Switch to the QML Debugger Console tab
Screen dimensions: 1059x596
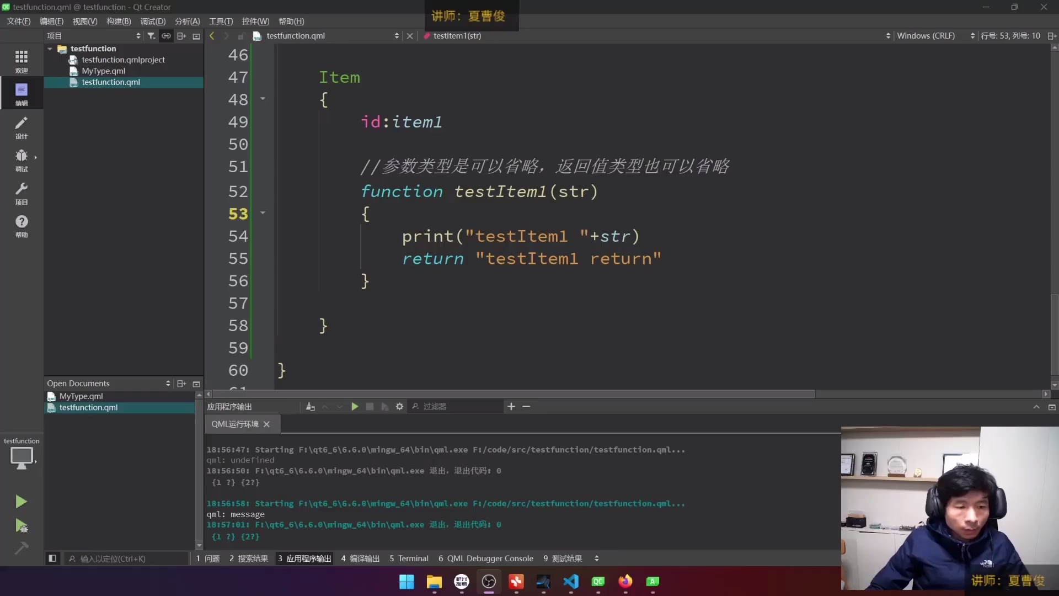485,558
